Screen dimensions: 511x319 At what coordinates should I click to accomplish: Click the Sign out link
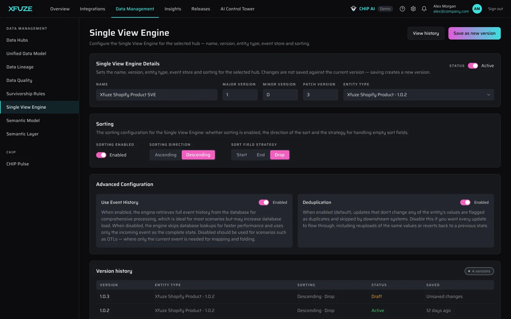click(495, 9)
